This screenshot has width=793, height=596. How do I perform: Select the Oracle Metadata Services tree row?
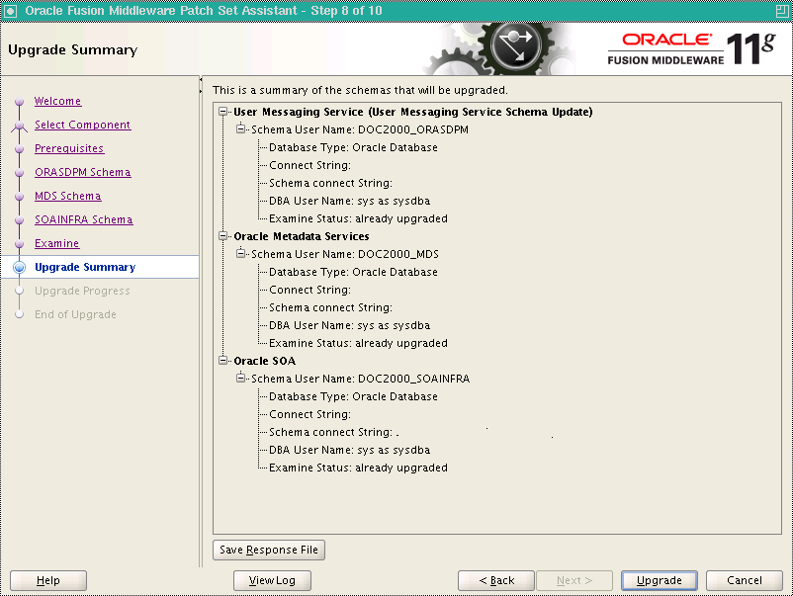tap(302, 236)
